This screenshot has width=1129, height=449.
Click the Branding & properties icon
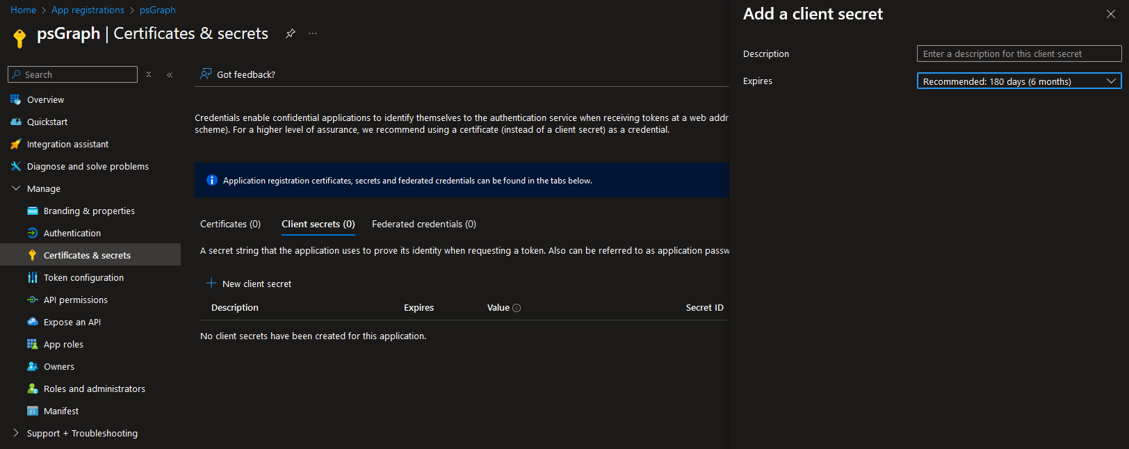(32, 211)
